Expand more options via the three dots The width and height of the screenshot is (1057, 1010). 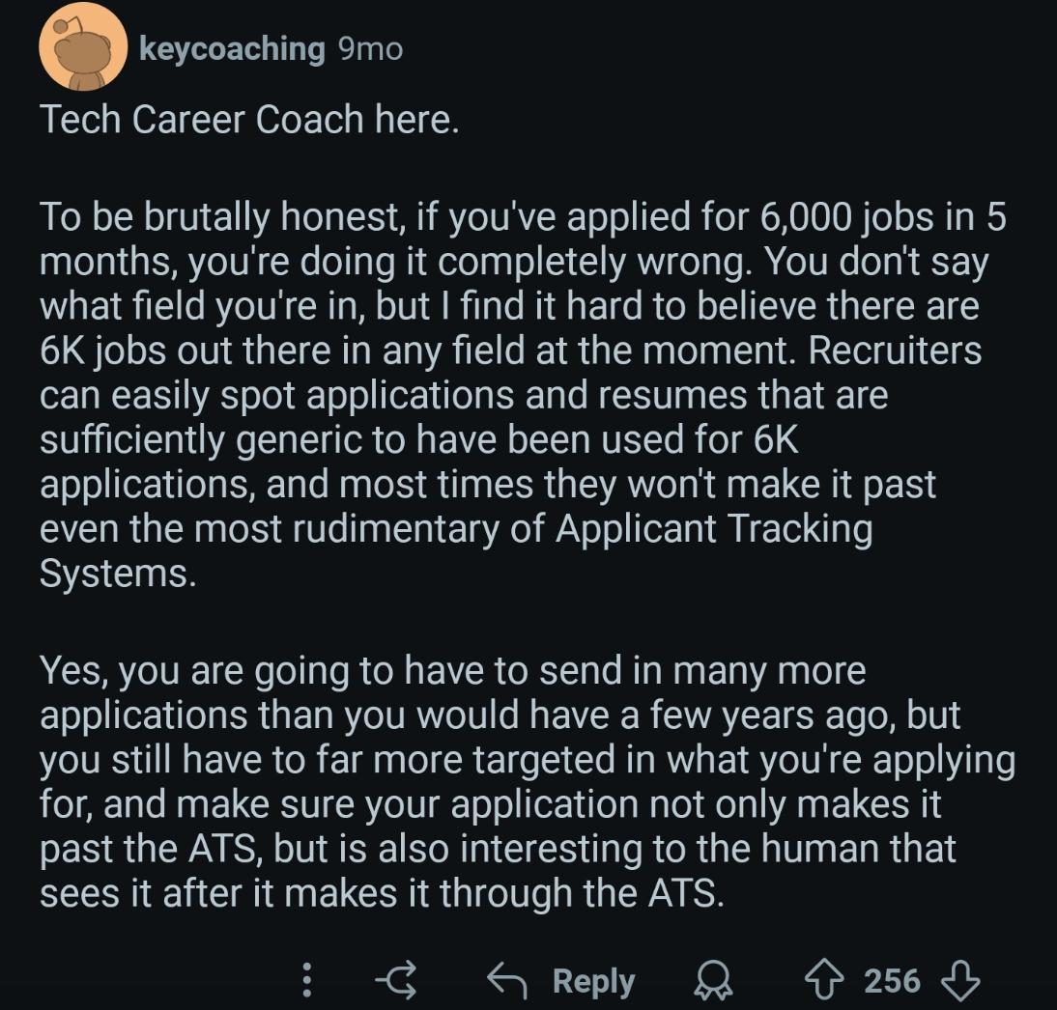click(306, 981)
